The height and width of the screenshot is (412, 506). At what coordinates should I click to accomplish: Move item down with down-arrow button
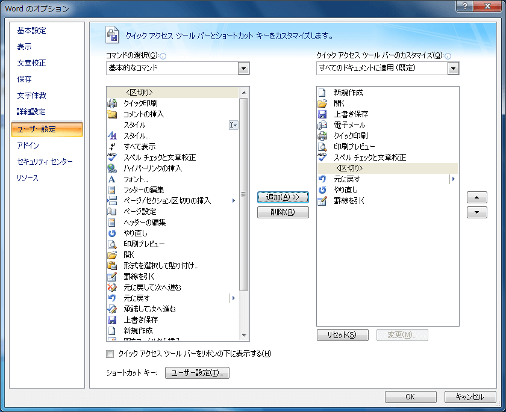click(477, 212)
